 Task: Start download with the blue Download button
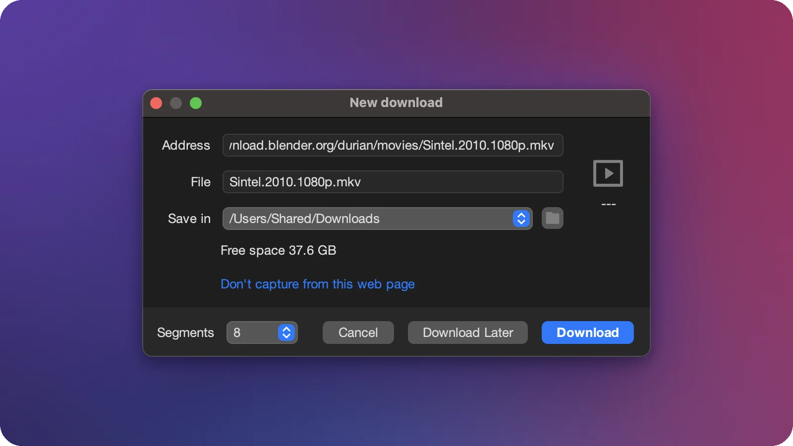587,333
